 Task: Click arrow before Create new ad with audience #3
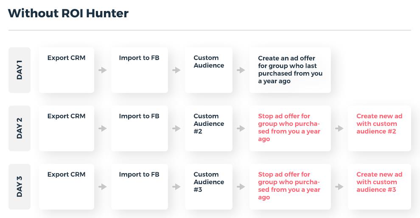tap(339, 187)
